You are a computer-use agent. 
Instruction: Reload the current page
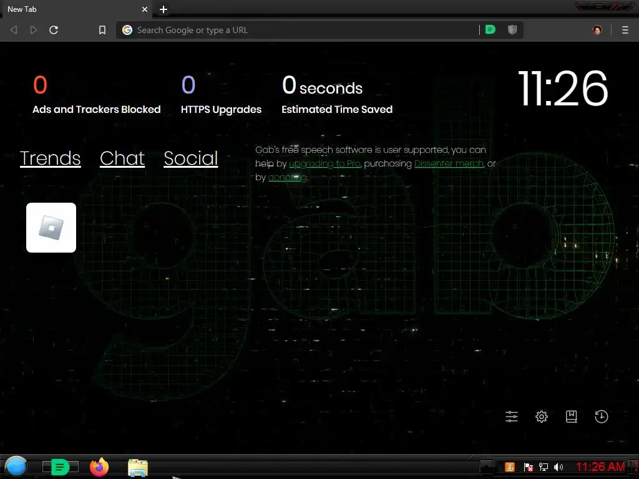click(54, 30)
